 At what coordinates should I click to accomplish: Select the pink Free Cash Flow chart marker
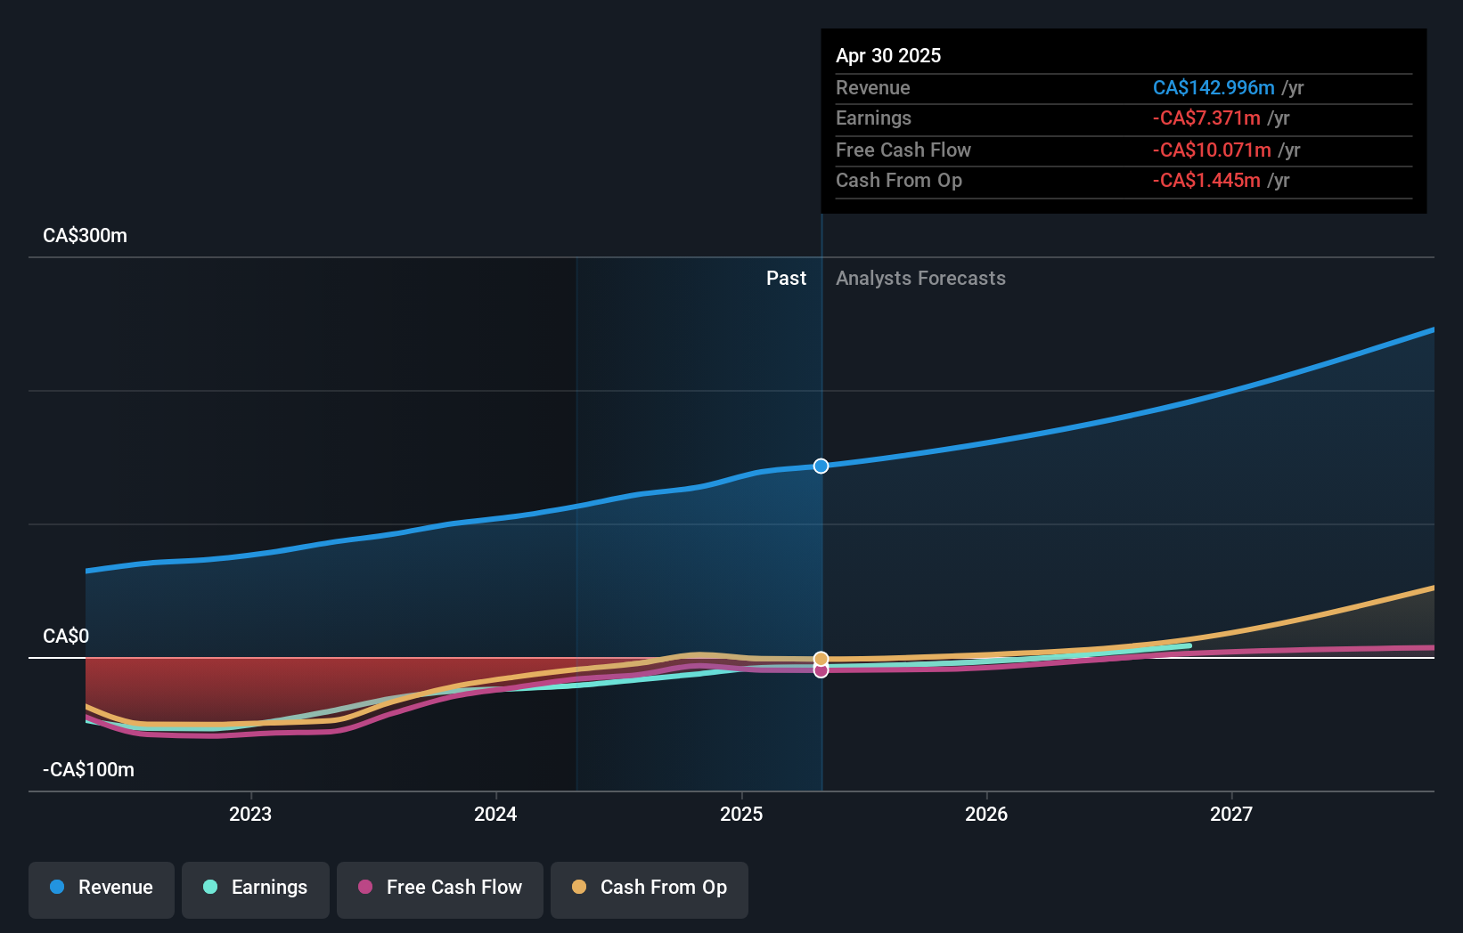click(x=821, y=670)
